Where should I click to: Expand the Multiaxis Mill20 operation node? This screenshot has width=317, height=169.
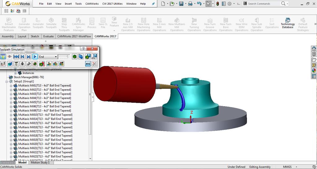[x=11, y=144]
